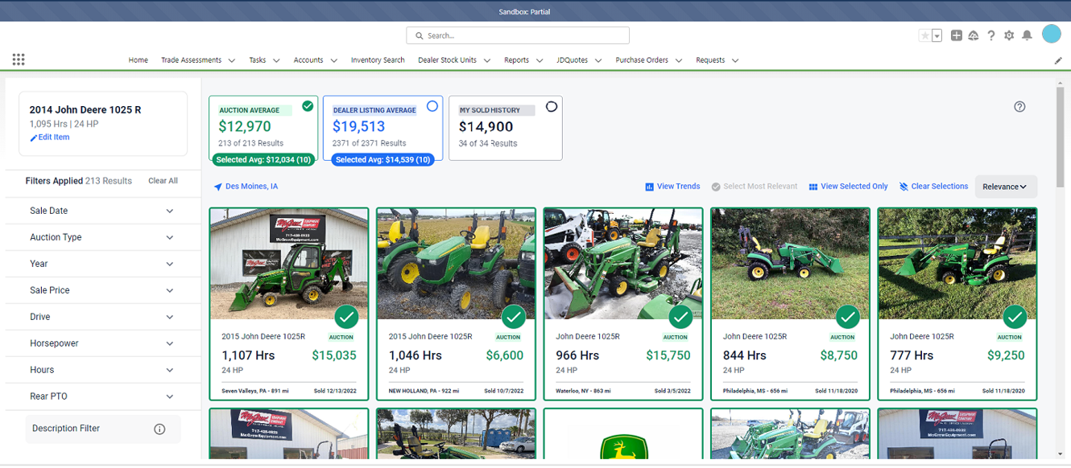Deselect the 777 Hrs tractor checkmark

(1015, 317)
